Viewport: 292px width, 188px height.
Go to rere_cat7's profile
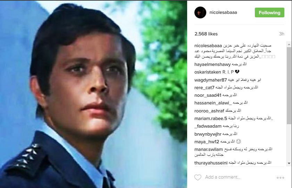(204, 88)
